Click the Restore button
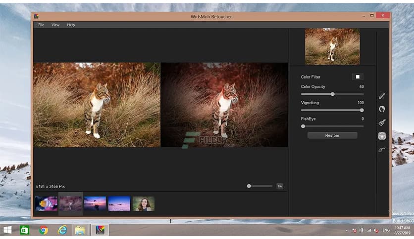The height and width of the screenshot is (239, 414). click(332, 135)
